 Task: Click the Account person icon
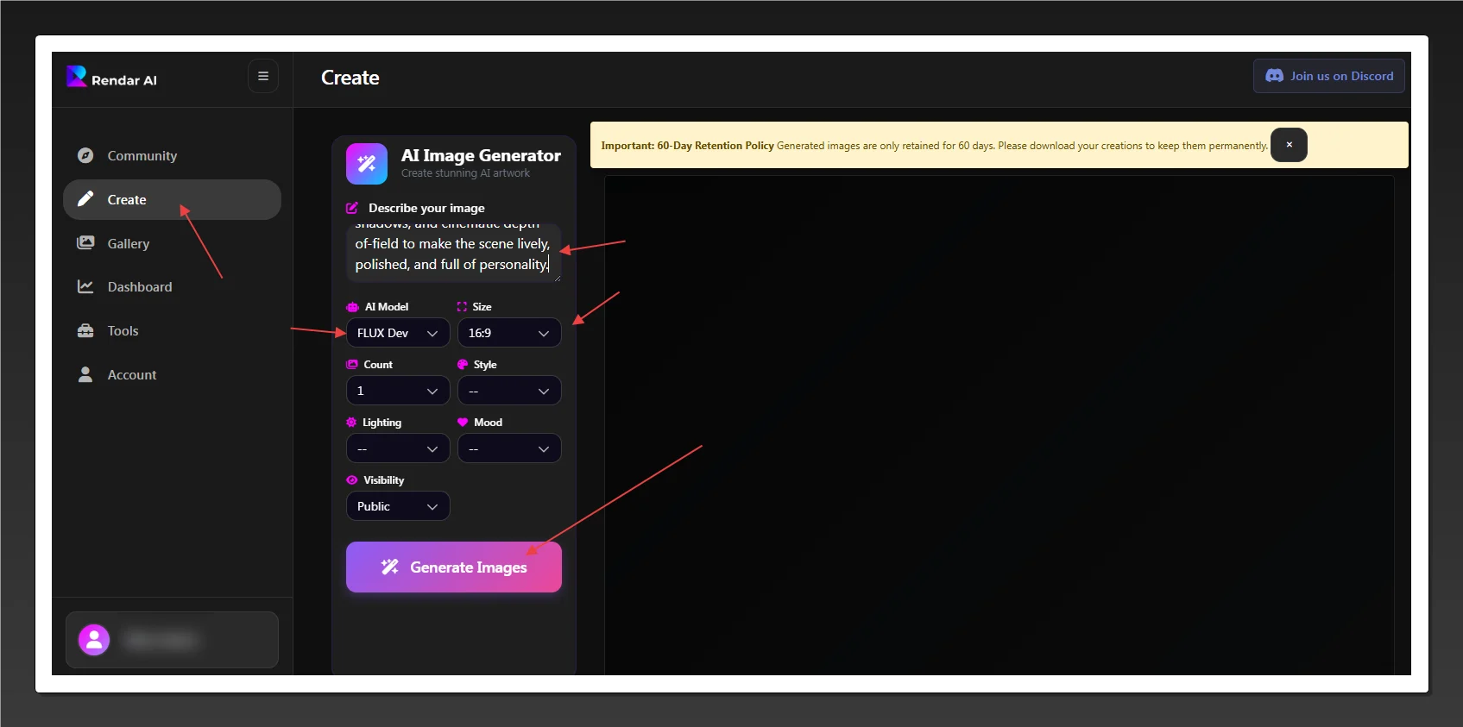click(85, 374)
